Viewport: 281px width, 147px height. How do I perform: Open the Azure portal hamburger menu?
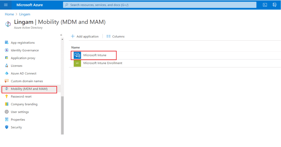6,5
